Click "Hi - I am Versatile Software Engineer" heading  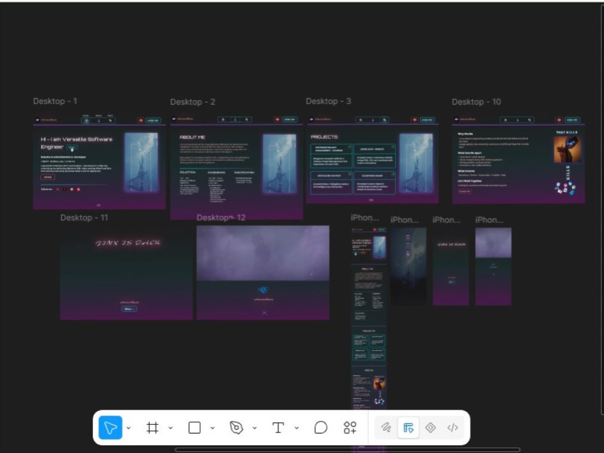(x=76, y=143)
